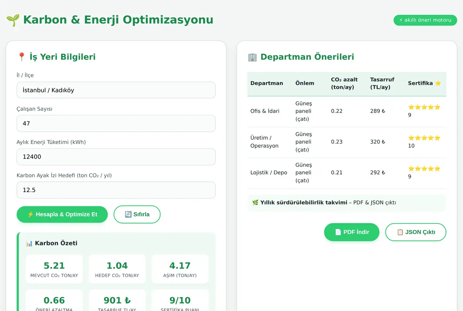Click the 'Yıllık sürdürülebilirlik takvimi' banner text
This screenshot has height=311, width=463.
pyautogui.click(x=304, y=203)
